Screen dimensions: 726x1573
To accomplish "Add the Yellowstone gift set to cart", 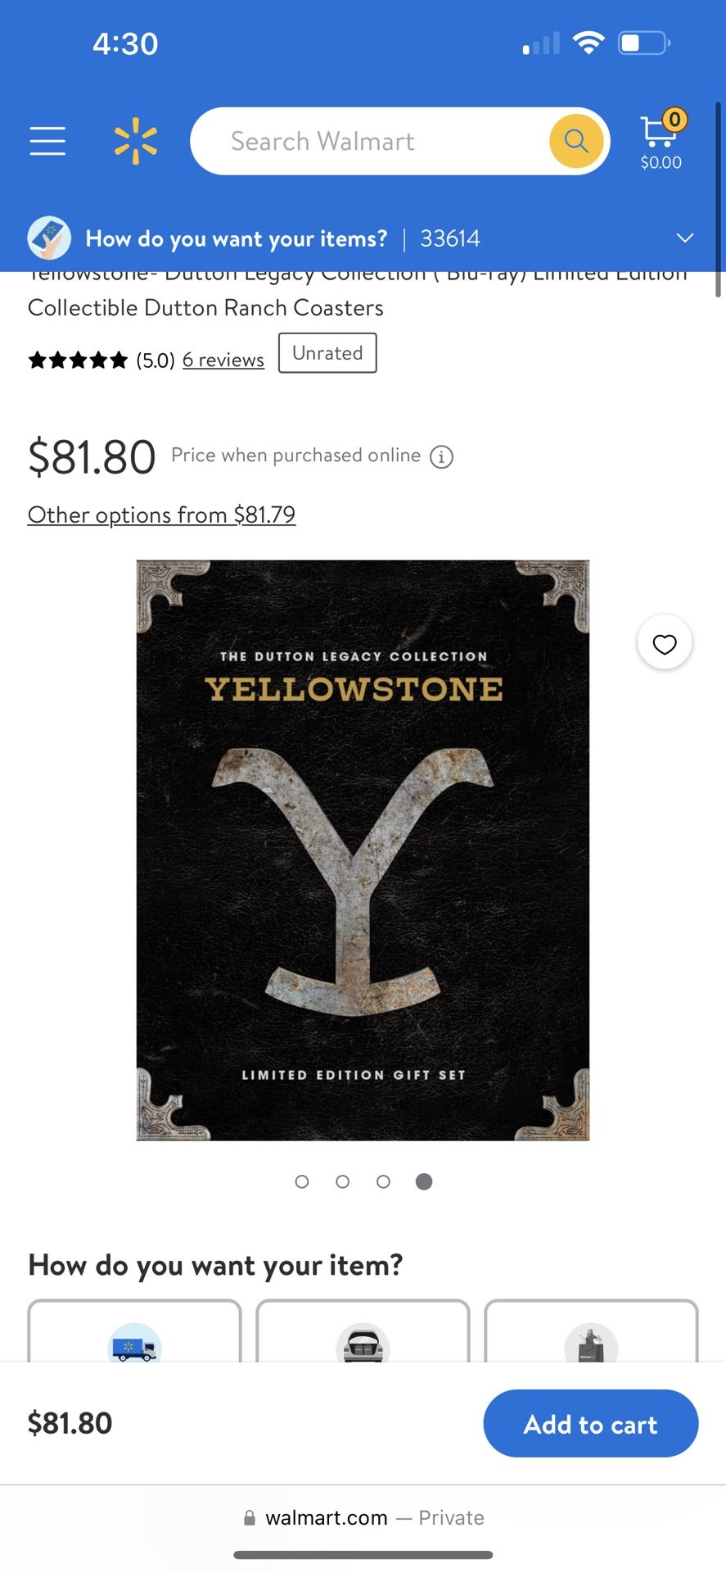I will tap(590, 1424).
